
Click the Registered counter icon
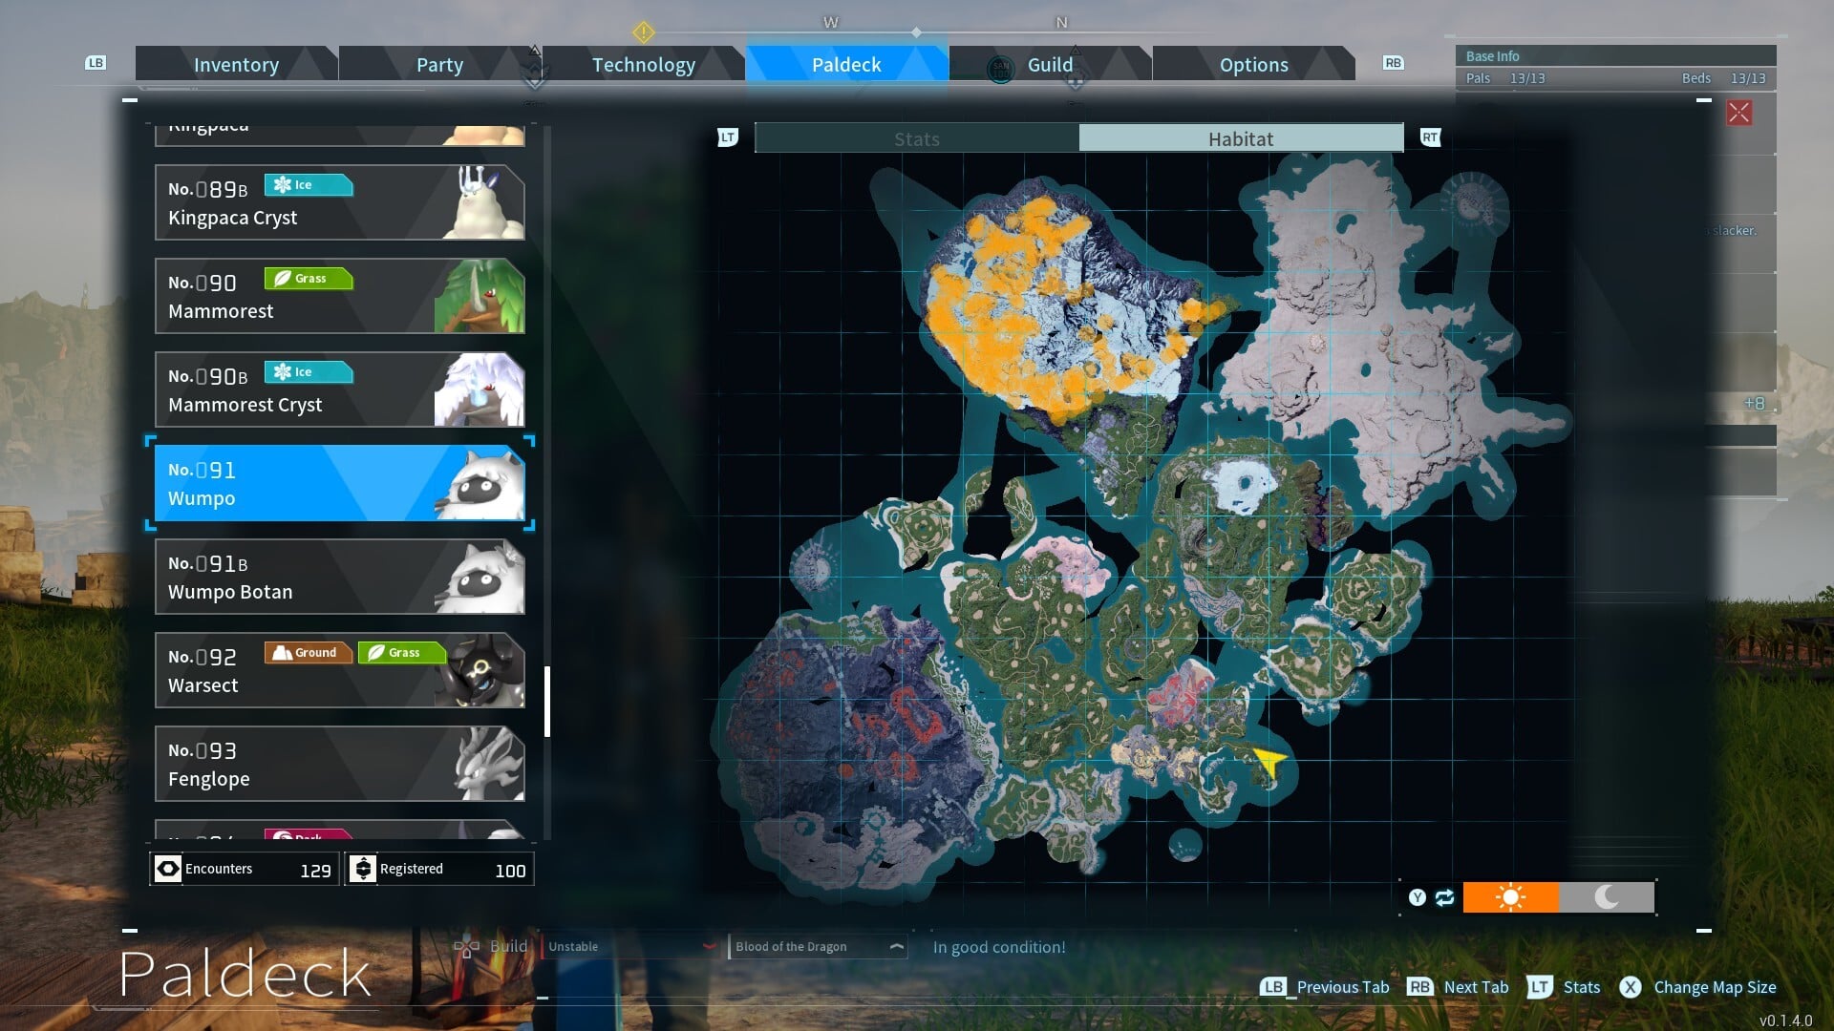363,869
